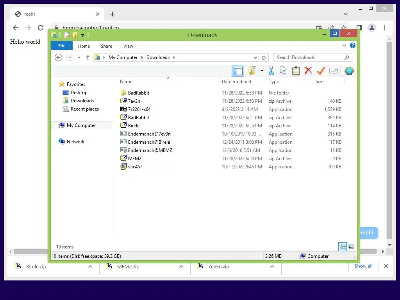400x300 pixels.
Task: Open the Home ribbon tab
Action: pyautogui.click(x=84, y=46)
